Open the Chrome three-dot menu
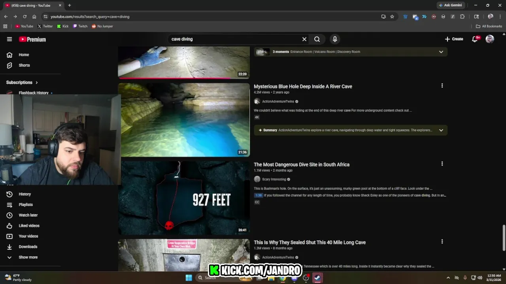Viewport: 506px width, 284px height. [x=500, y=17]
